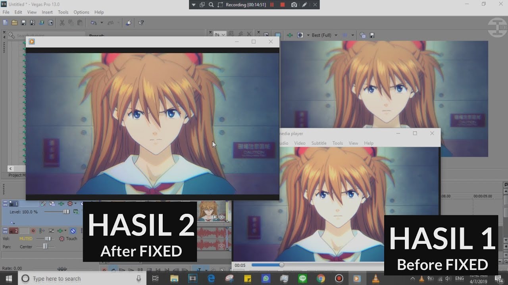Click the Touch automation mode label
This screenshot has width=508, height=285.
[x=71, y=239]
